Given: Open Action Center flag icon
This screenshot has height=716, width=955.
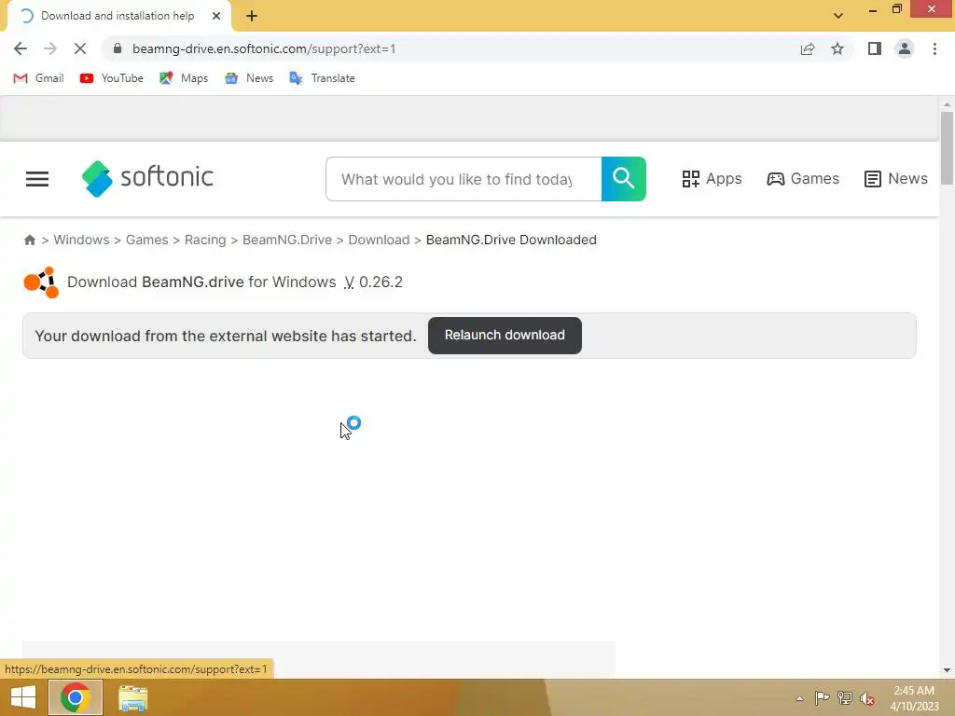Looking at the screenshot, I should point(822,698).
